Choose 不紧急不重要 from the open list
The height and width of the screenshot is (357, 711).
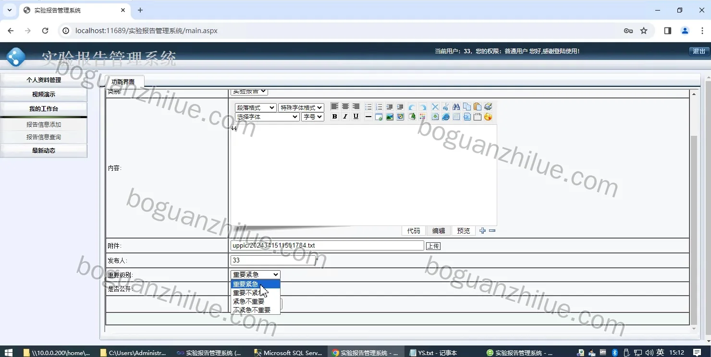coord(255,310)
